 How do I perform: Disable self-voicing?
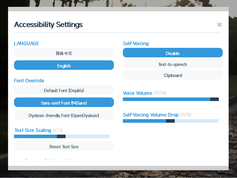click(173, 53)
